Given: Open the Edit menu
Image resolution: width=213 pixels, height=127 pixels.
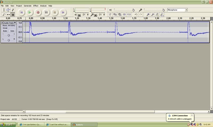Looking at the screenshot, I should [x=7, y=6].
